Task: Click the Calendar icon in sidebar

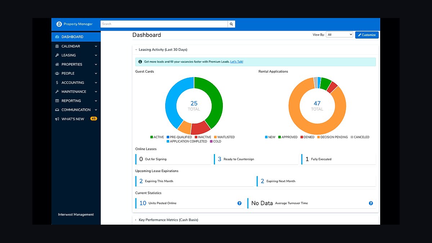Action: pos(57,46)
